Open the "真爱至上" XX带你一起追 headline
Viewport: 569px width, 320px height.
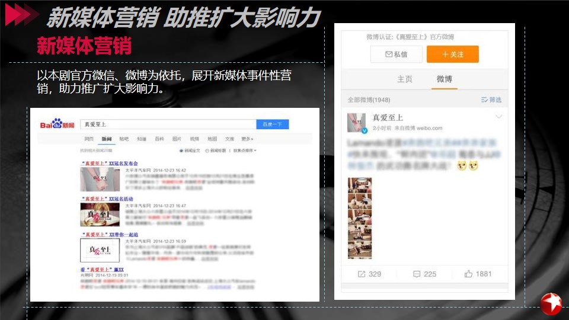coord(110,235)
